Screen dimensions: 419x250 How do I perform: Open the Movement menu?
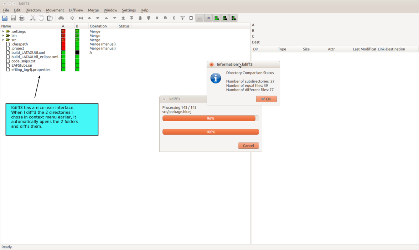(x=55, y=10)
